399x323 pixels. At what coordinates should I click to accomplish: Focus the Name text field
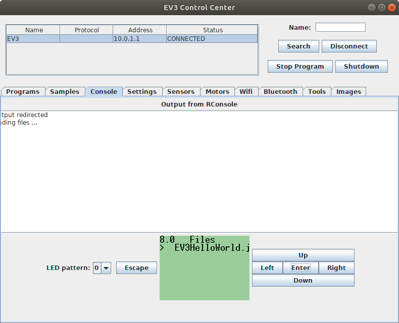pos(340,27)
